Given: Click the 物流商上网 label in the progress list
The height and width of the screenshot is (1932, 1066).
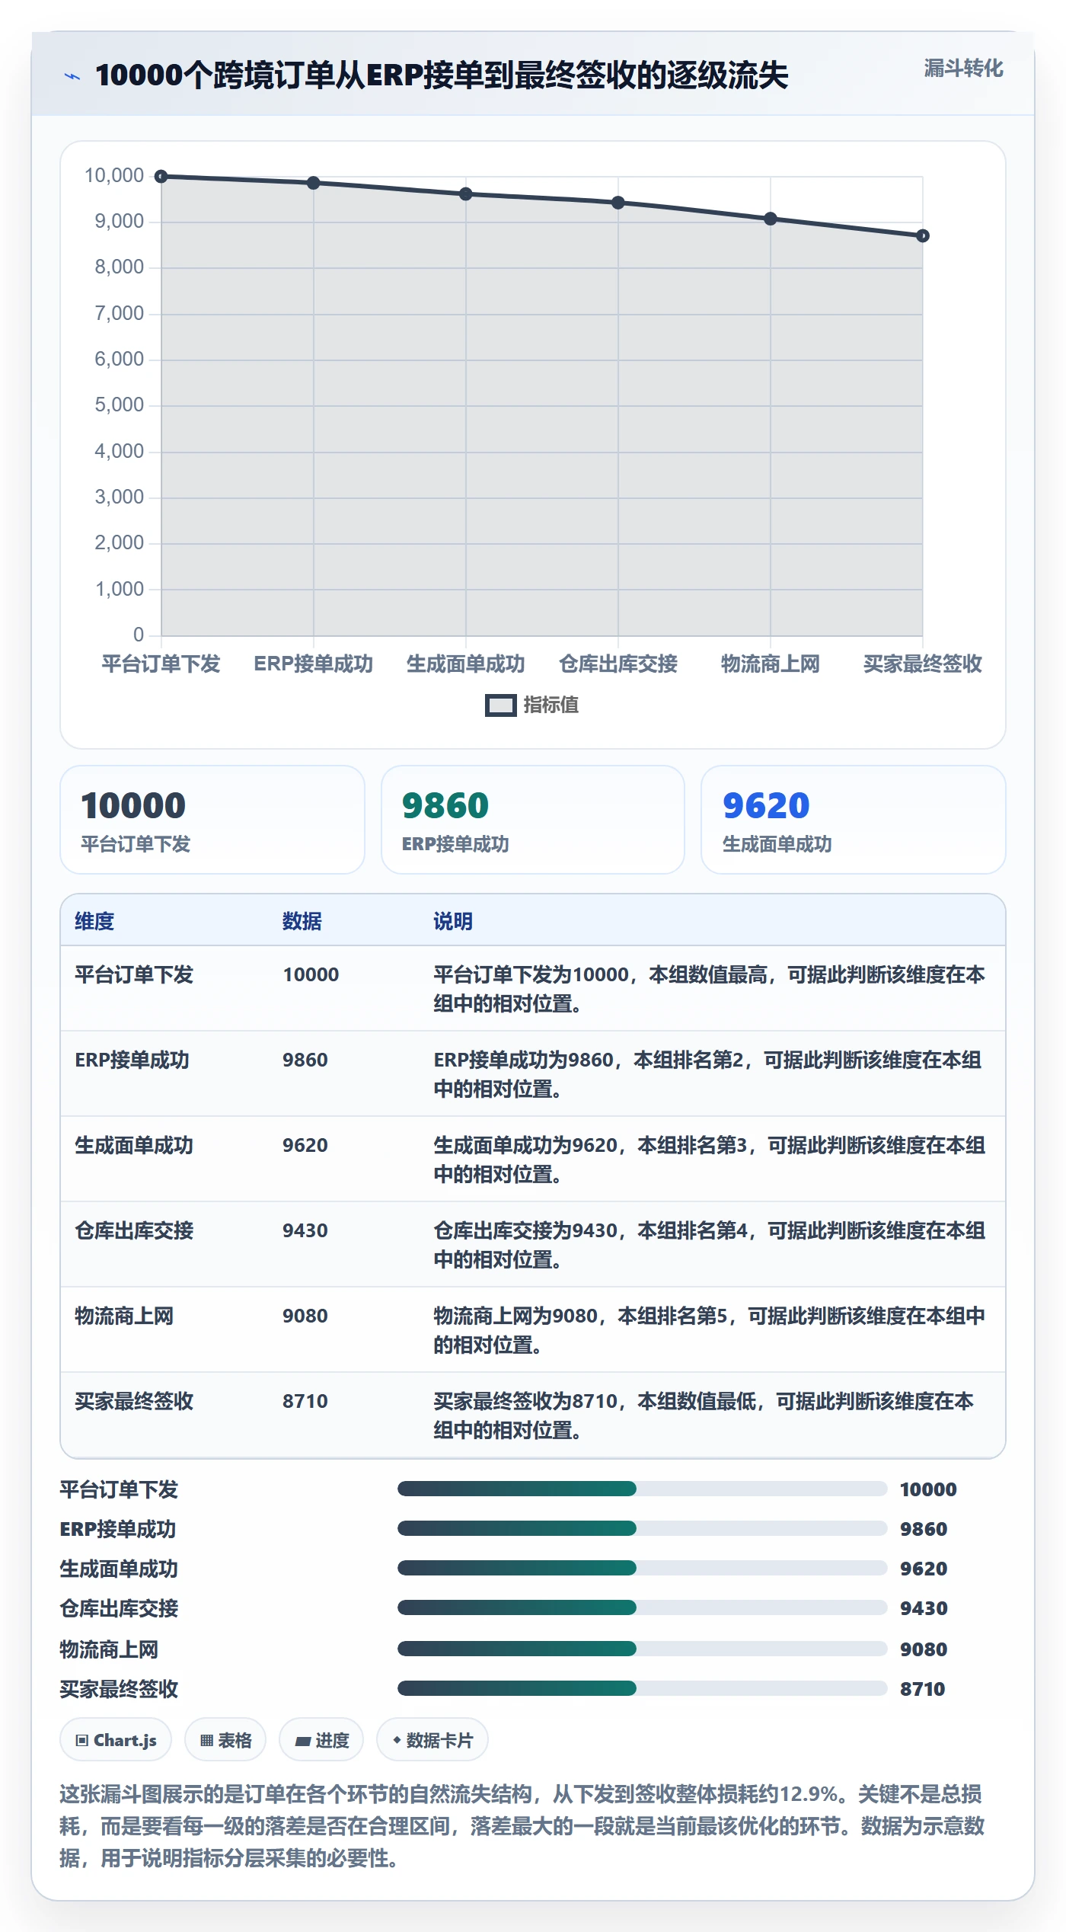Looking at the screenshot, I should (x=110, y=1649).
